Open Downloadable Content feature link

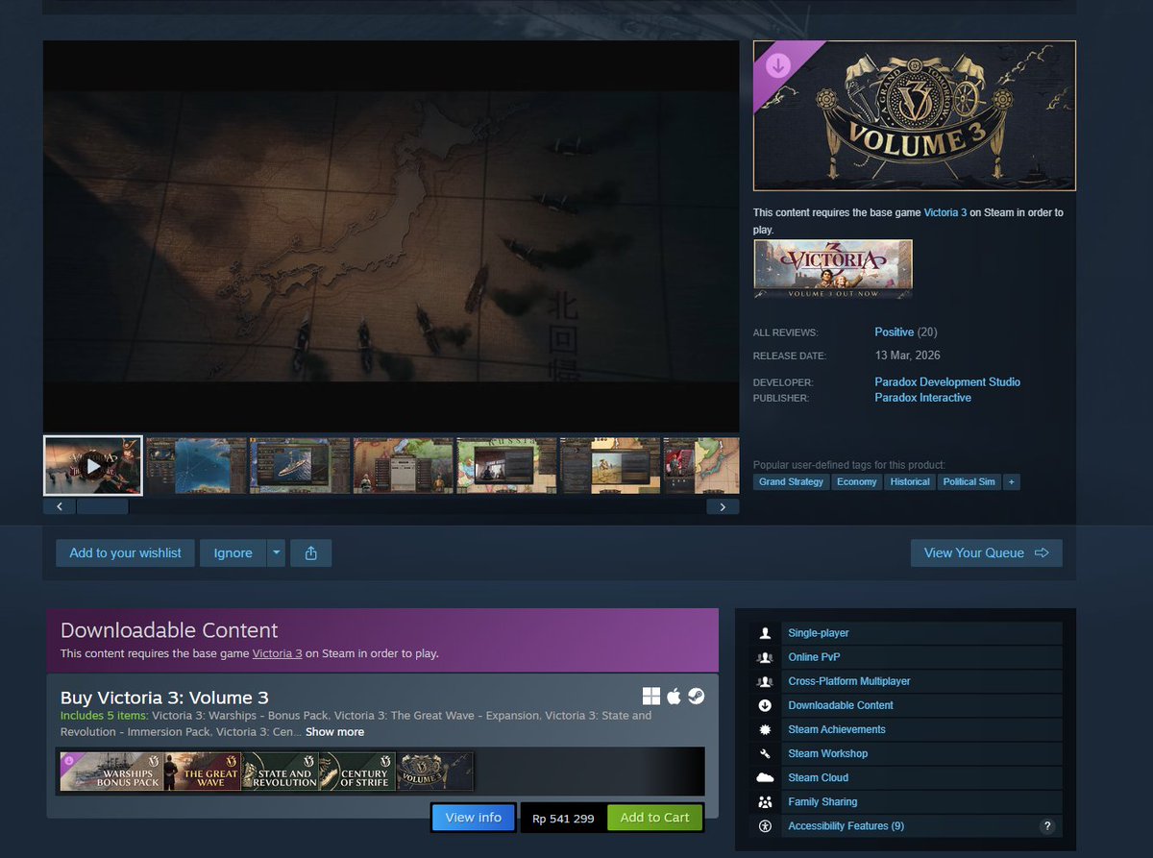(841, 705)
